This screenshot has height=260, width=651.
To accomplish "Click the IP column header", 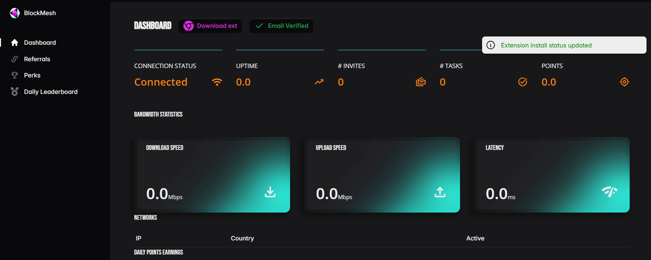I will 139,238.
